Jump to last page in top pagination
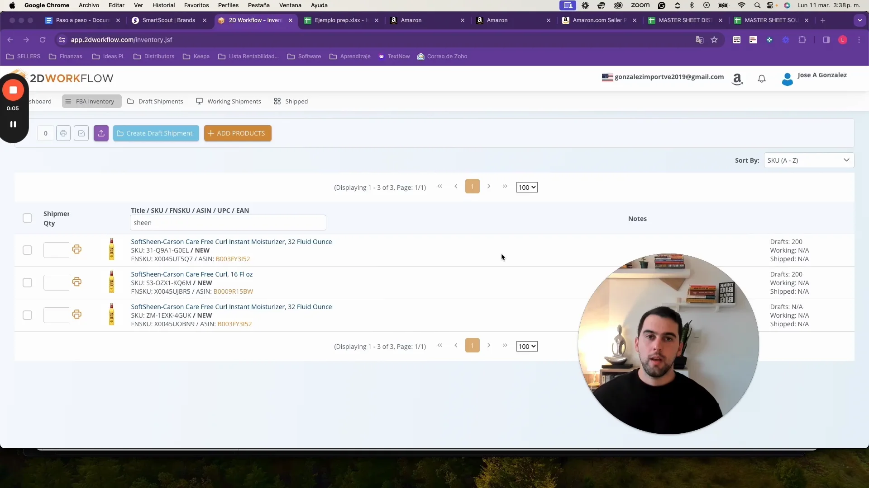The image size is (869, 488). [505, 186]
